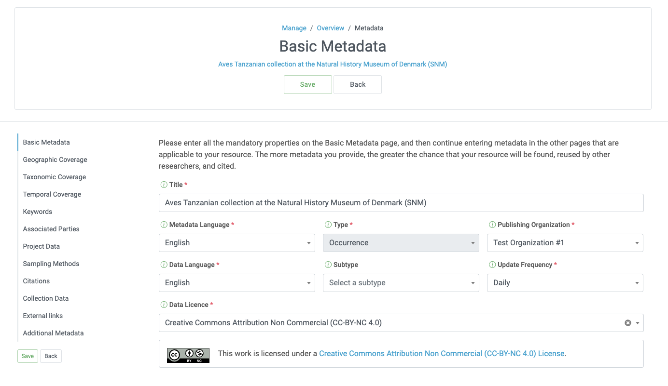Follow the Overview breadcrumb link

tap(331, 28)
